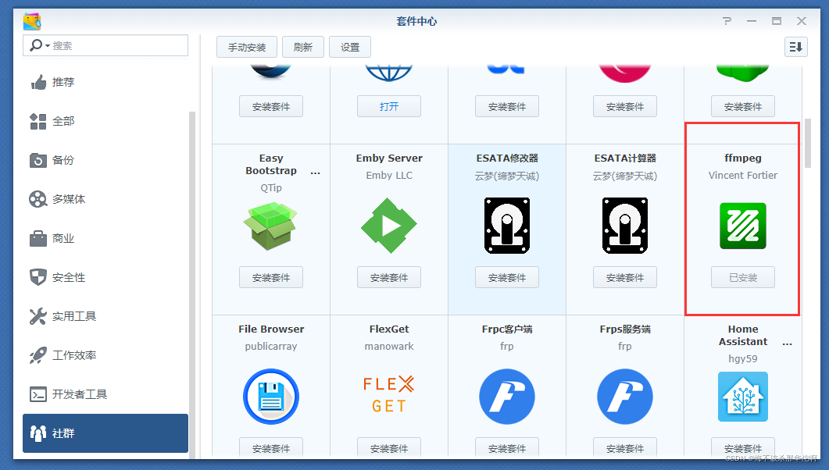Viewport: 829px width, 470px height.
Task: Select the 全部 all packages category
Action: [105, 121]
